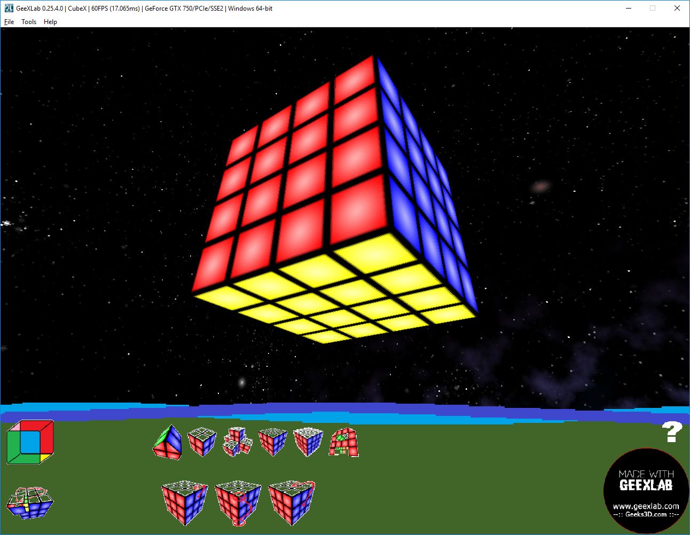Screen dimensions: 690x535
Task: Click the GeeXLab title bar app icon
Action: click(x=8, y=8)
